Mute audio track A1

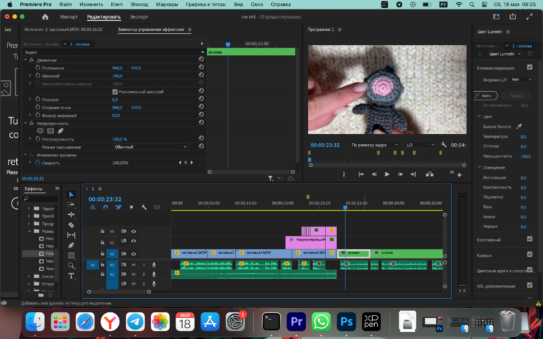[x=133, y=265]
